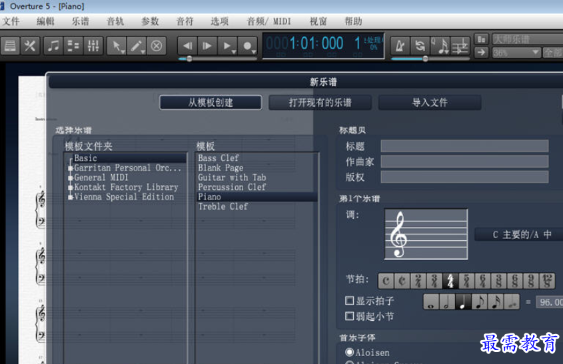
Task: Select the Aloisen font radio button
Action: click(349, 352)
